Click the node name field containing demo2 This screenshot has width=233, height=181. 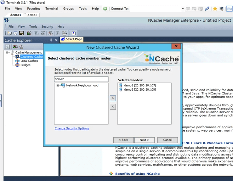81,79
